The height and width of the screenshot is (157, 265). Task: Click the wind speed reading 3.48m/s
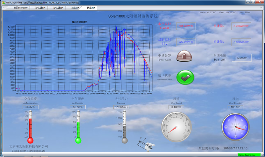pyautogui.click(x=176, y=107)
